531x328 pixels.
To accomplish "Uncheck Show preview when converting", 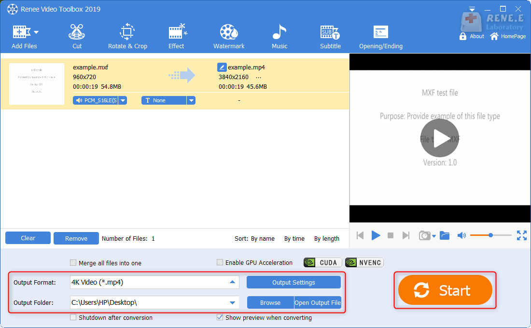I will tap(220, 317).
